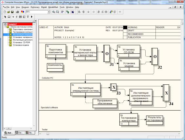This screenshot has height=140, width=185.
Task: Open the View menu
Action: pos(18,7)
